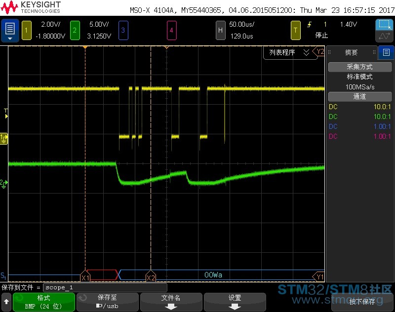Image resolution: width=395 pixels, height=312 pixels.
Task: Click the 00Wa serial decode packet
Action: coord(213,275)
